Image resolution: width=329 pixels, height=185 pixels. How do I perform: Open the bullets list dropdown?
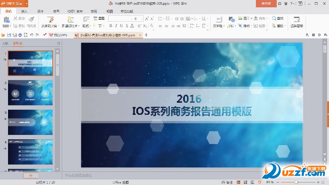pyautogui.click(x=163, y=19)
